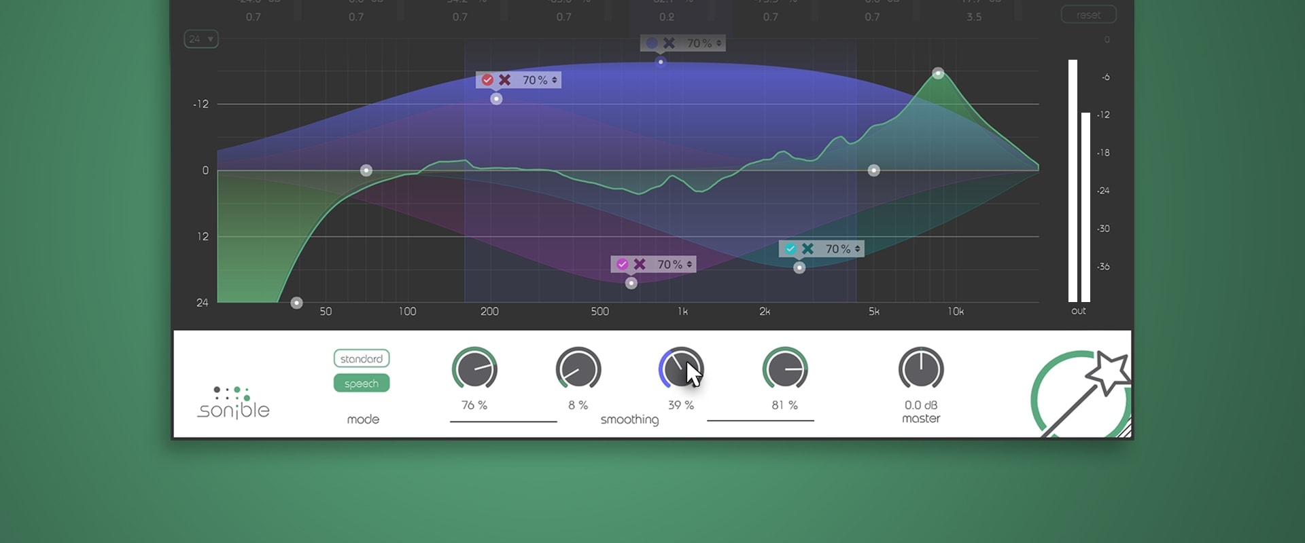Viewport: 1305px width, 543px height.
Task: Switch mode to speech
Action: coord(362,383)
